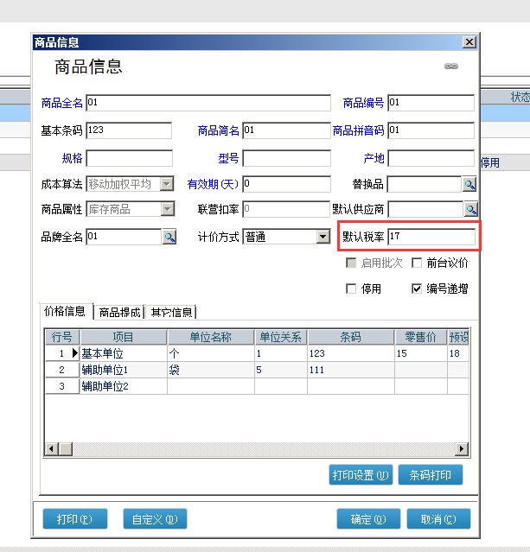Open the 品牌全名 lookup search icon
This screenshot has width=530, height=552.
tap(169, 237)
